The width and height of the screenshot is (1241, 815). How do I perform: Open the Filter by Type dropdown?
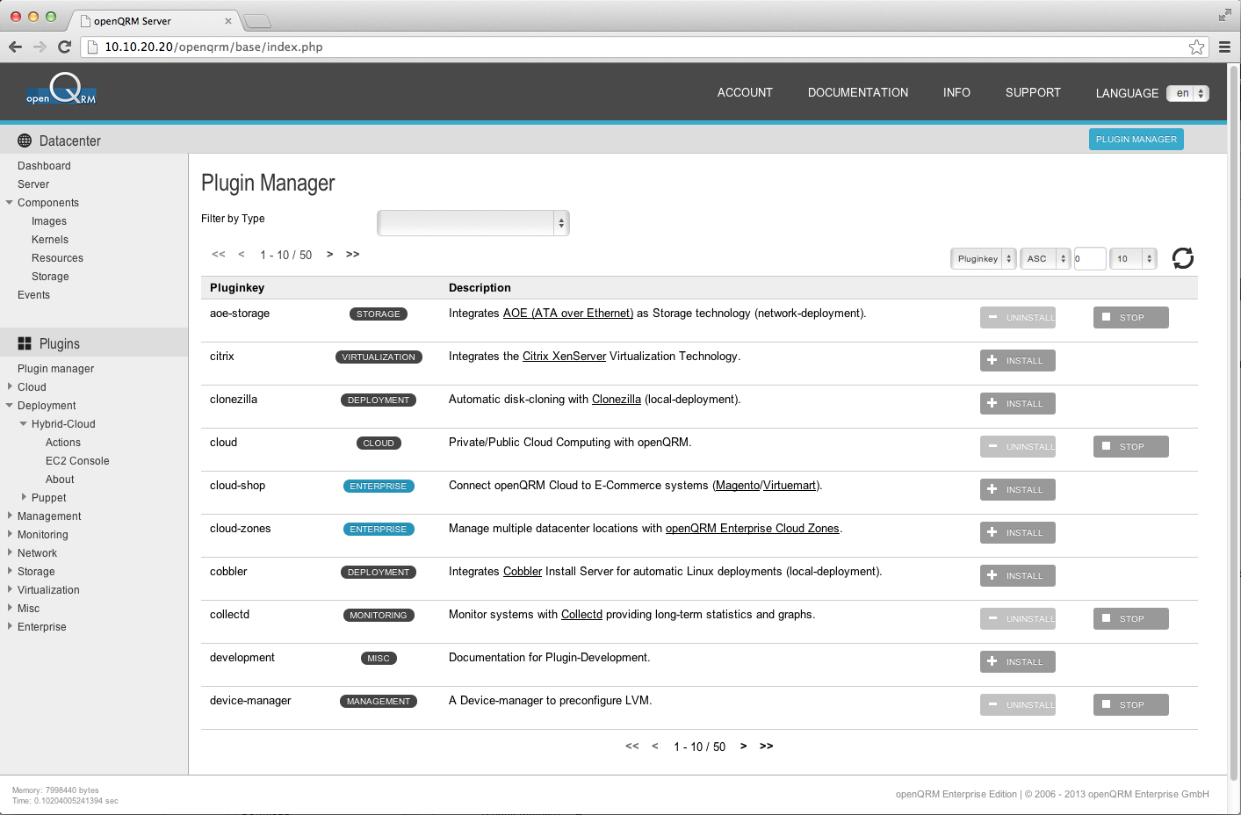pos(473,222)
